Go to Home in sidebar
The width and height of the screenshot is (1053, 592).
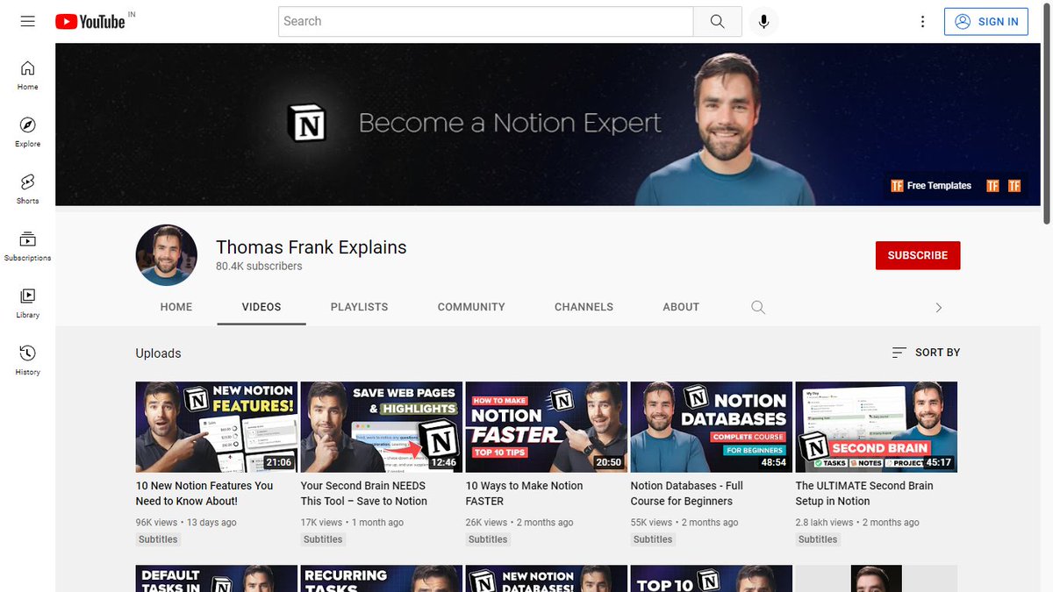[x=28, y=75]
